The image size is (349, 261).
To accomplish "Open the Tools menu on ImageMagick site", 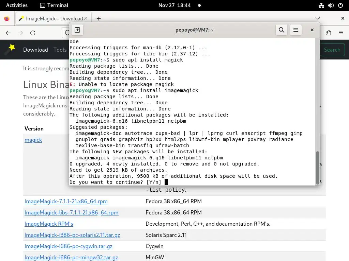I will pyautogui.click(x=60, y=50).
